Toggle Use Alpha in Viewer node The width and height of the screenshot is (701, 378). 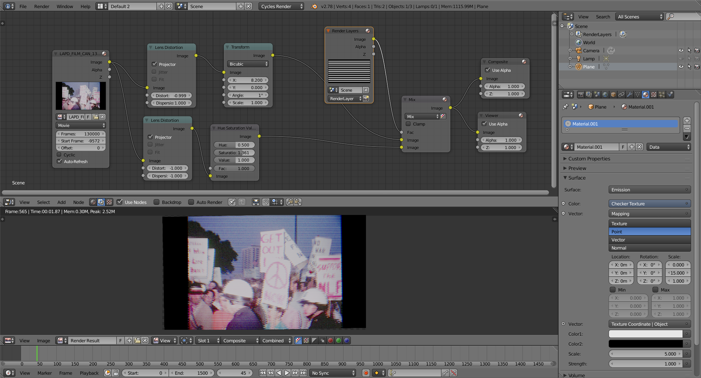coord(484,124)
